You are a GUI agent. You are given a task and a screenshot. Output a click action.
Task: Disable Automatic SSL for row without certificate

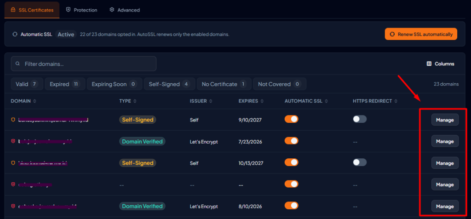(x=291, y=184)
